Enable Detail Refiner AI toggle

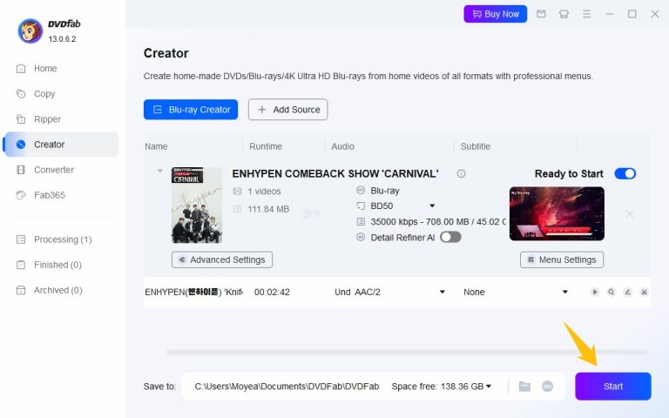click(x=450, y=237)
